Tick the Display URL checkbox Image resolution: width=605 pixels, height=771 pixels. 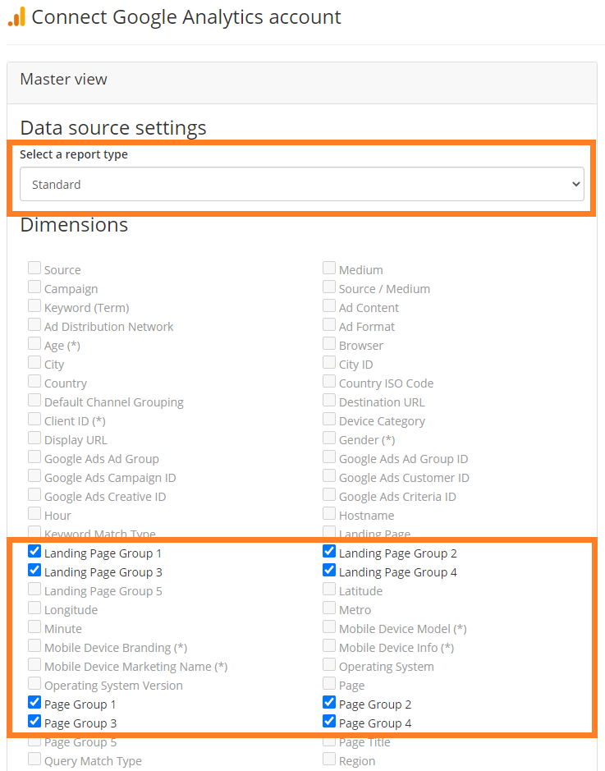[x=34, y=438]
